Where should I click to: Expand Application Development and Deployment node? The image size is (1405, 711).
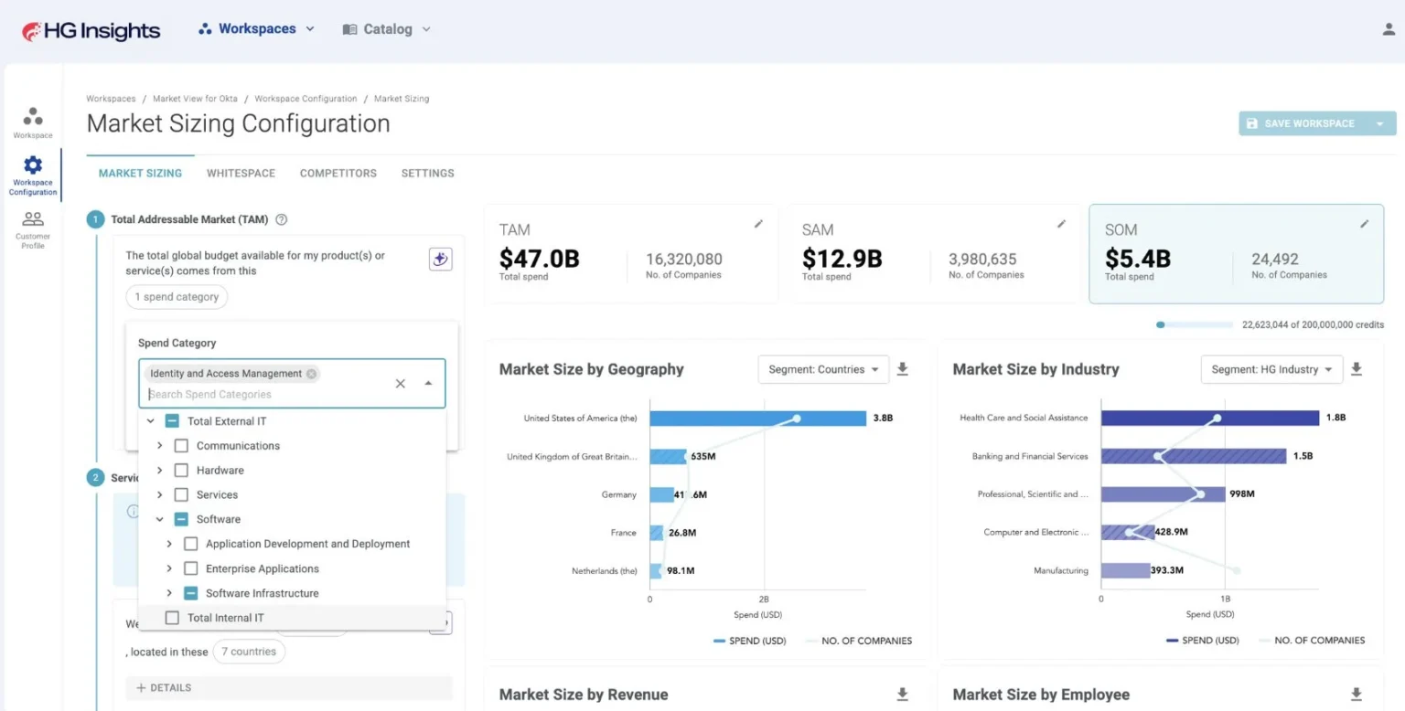(x=169, y=544)
